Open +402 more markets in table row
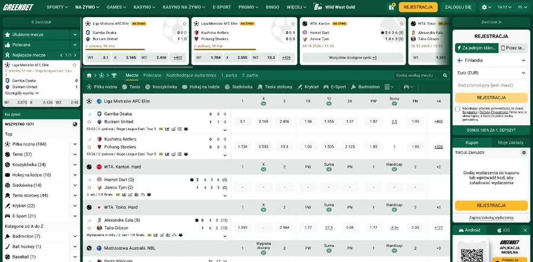The width and height of the screenshot is (533, 262). click(438, 121)
